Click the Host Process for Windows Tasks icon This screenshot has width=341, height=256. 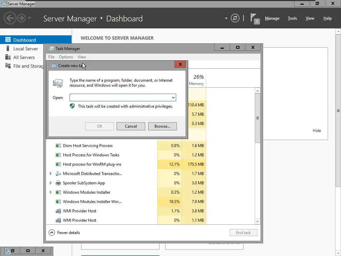58,155
